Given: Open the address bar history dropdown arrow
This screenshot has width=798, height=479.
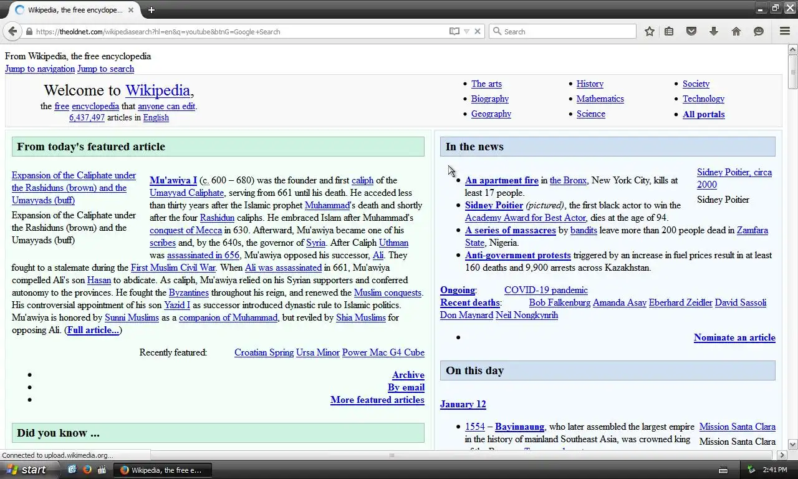Looking at the screenshot, I should (466, 31).
